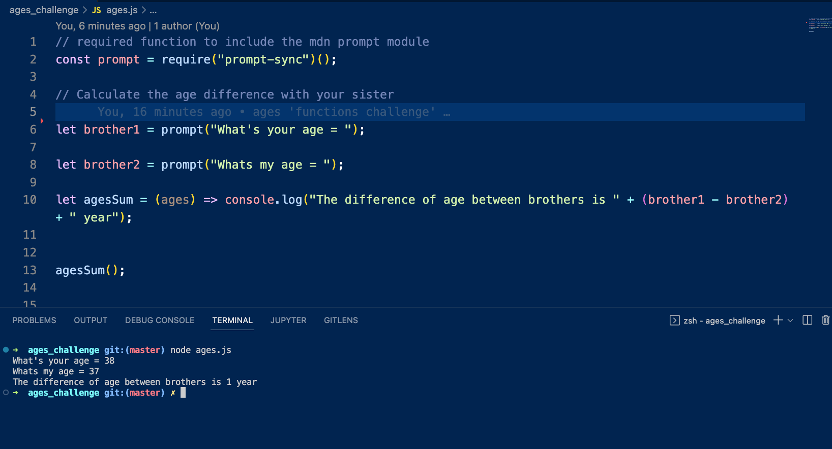Select the TERMINAL tab
This screenshot has height=449, width=832.
[x=232, y=320]
